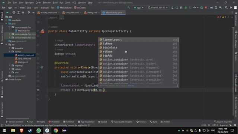
Task: Click Next Tip link in completion popup
Action: [131, 86]
